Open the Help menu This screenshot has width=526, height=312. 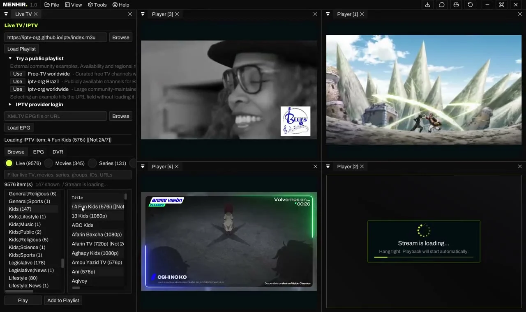tap(121, 5)
